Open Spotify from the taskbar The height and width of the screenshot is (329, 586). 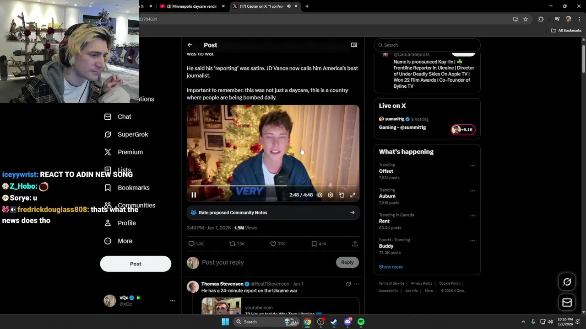(x=361, y=322)
